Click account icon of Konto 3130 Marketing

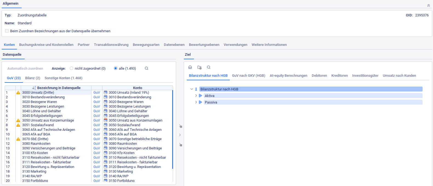coord(105,172)
